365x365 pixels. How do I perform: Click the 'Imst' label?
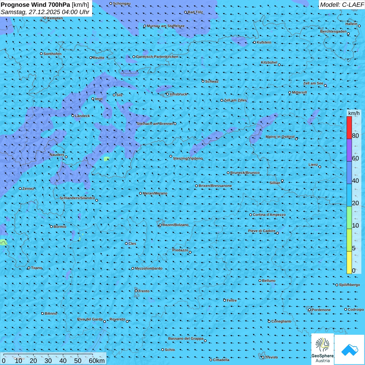point(99,99)
